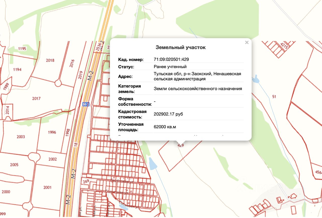Select parcel 2002 on the map
The width and height of the screenshot is (322, 218).
53,159
